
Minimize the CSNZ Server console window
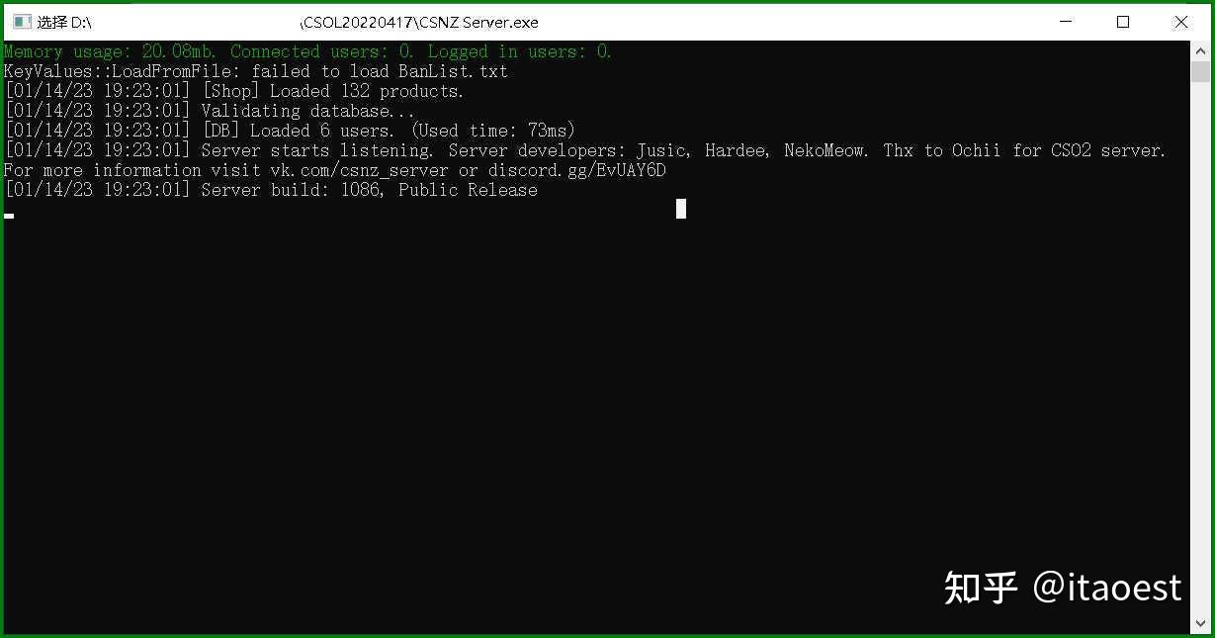(x=1066, y=22)
